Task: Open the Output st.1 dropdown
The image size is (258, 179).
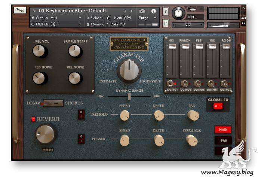Action: [x=80, y=18]
